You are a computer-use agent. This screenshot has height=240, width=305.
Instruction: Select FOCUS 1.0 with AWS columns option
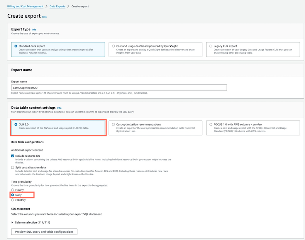tap(211, 124)
